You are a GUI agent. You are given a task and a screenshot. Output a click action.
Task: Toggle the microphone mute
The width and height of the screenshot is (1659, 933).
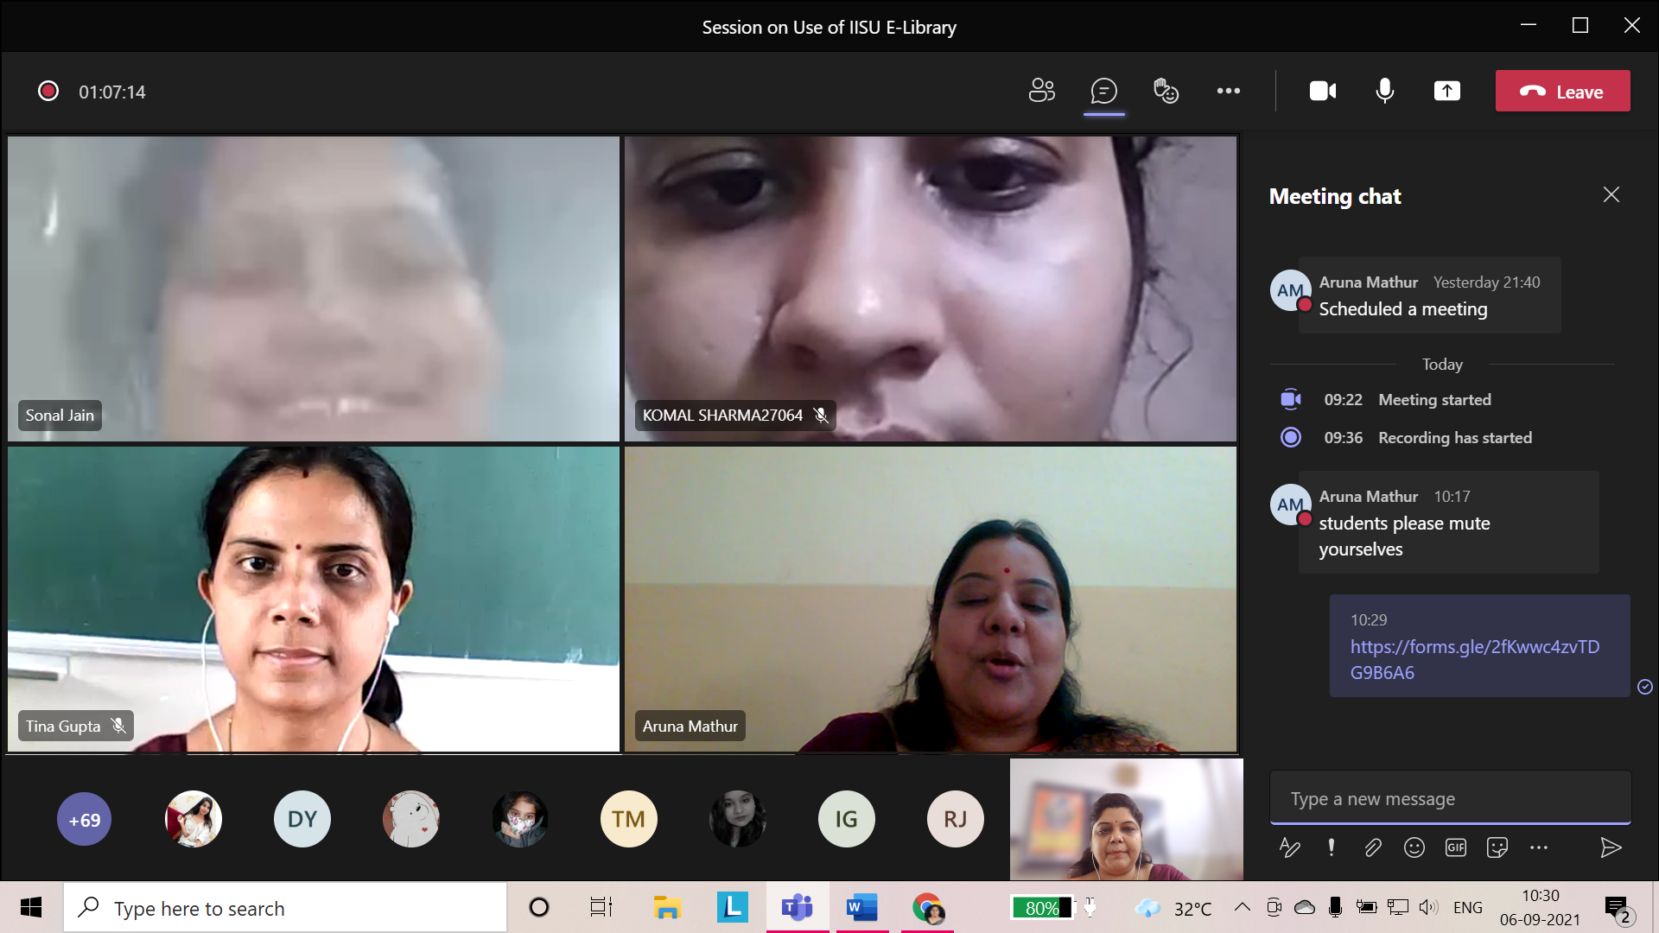click(1384, 91)
